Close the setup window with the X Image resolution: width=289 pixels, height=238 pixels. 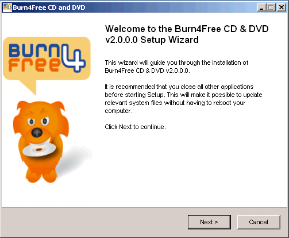[282, 7]
